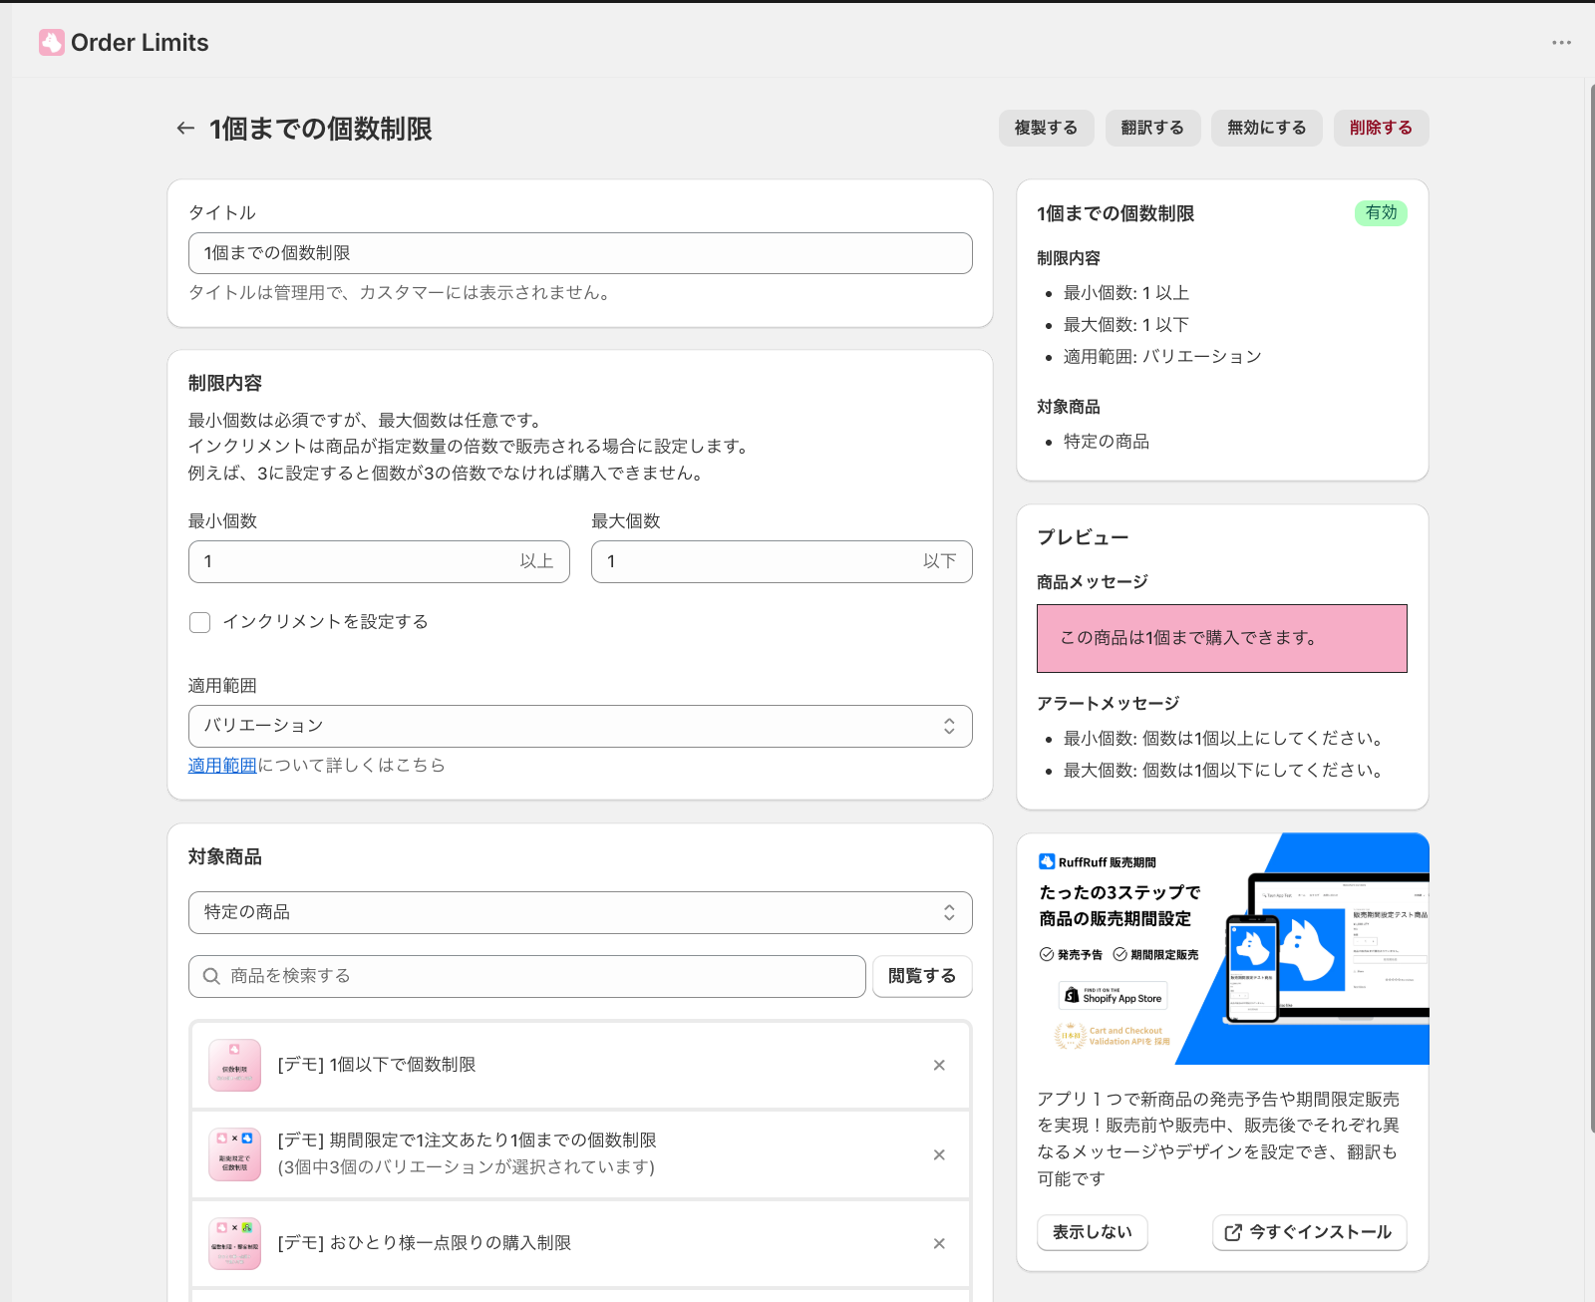Click 今すぐインストール button

point(1310,1232)
